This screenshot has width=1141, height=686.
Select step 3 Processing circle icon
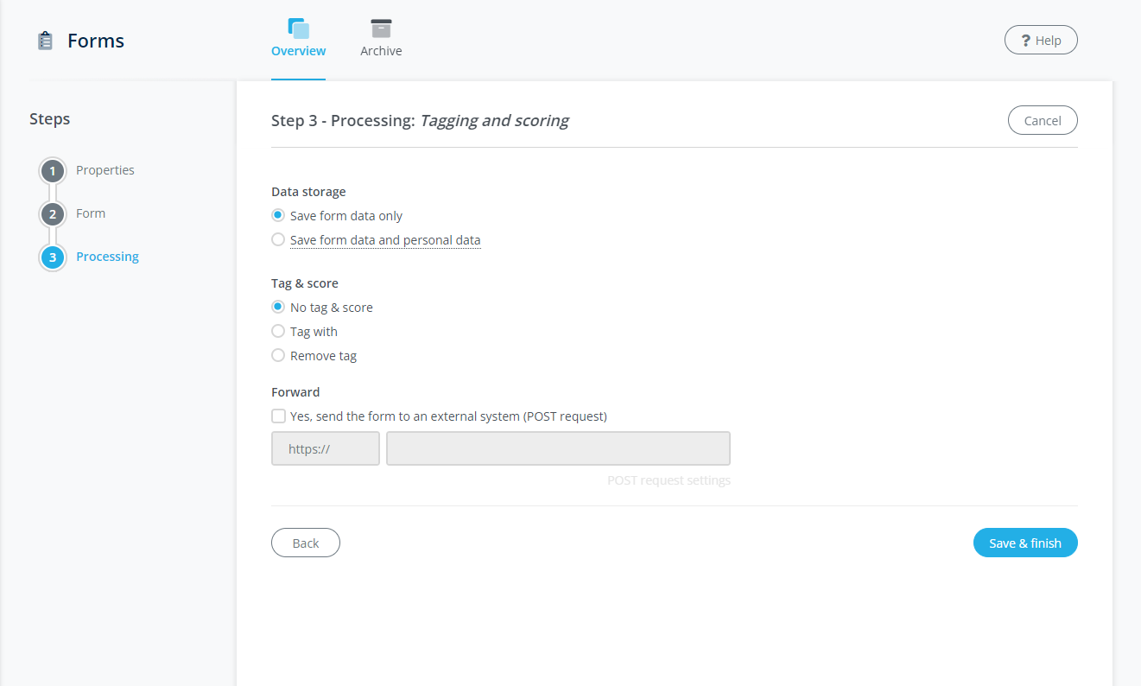point(52,257)
